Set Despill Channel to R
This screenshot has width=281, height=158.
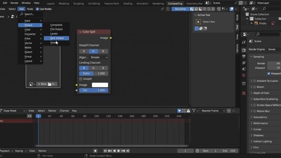(84, 51)
